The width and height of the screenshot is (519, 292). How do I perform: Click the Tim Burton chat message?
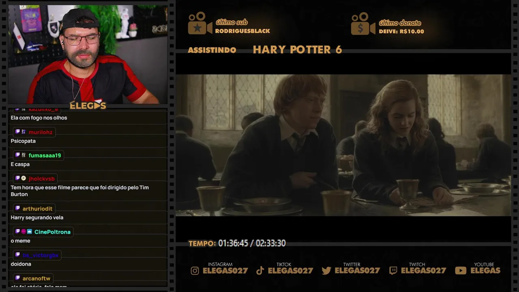(x=80, y=191)
